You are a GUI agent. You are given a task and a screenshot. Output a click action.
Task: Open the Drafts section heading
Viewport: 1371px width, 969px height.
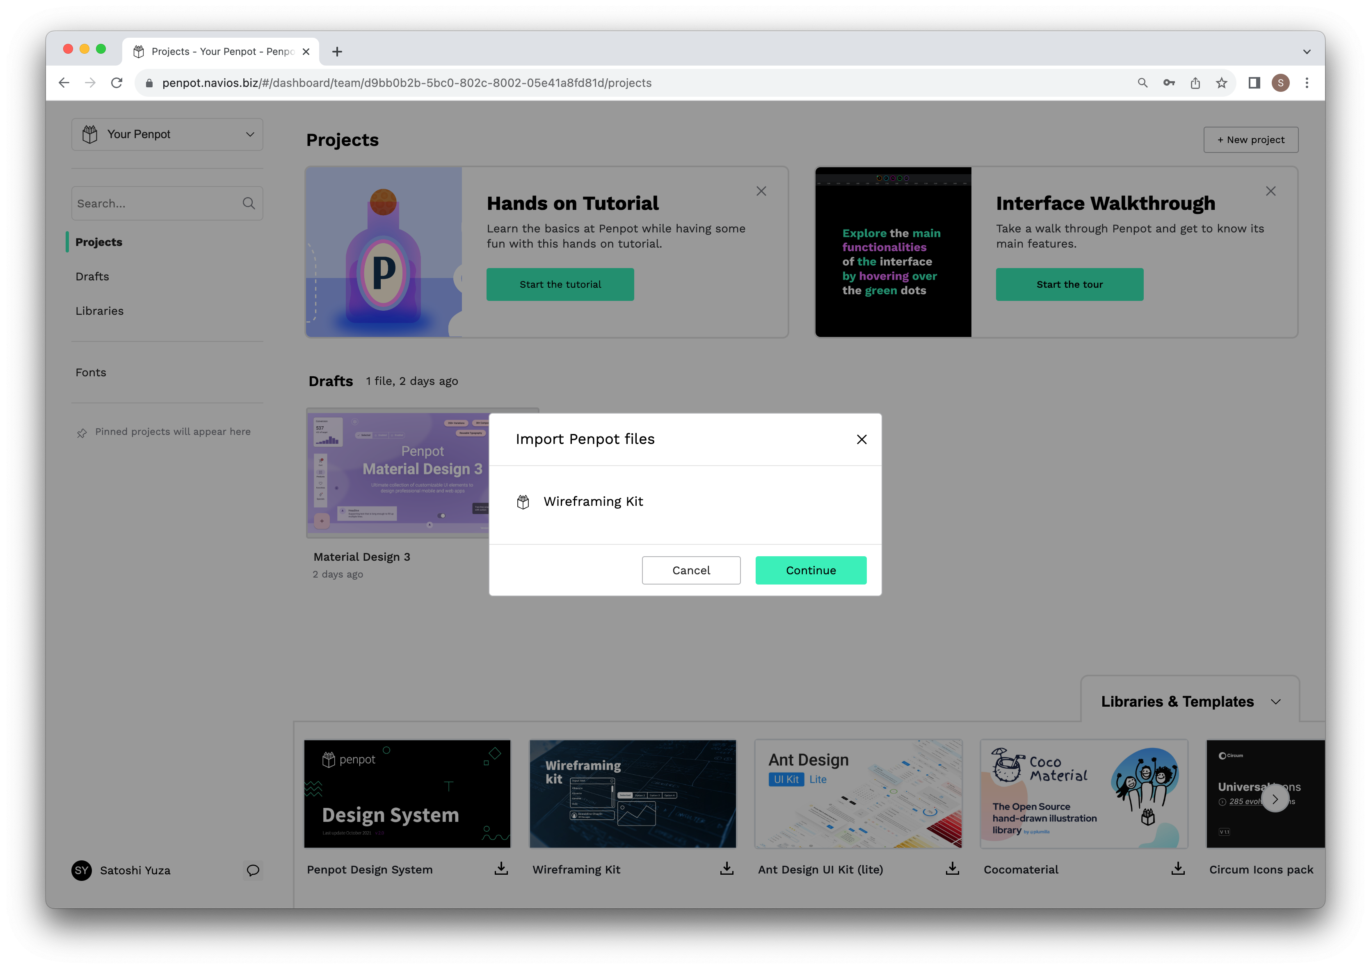tap(331, 381)
